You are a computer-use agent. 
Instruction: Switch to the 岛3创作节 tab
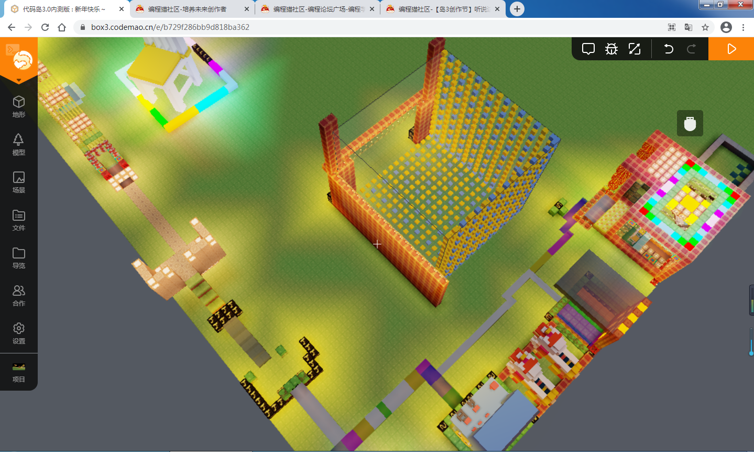pos(443,9)
